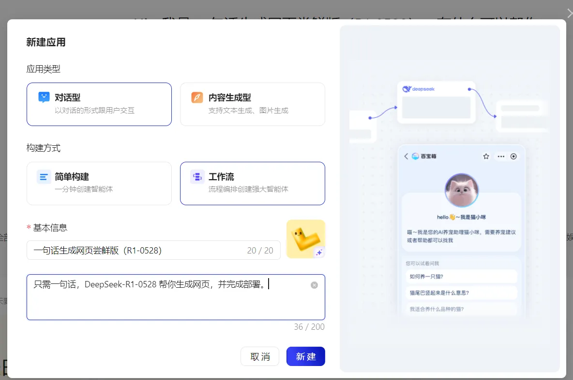Click the 应用类型 section label
Viewport: 573px width, 380px height.
pyautogui.click(x=43, y=69)
